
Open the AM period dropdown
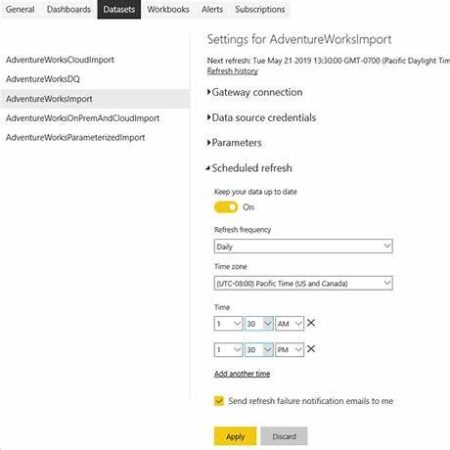tap(290, 324)
